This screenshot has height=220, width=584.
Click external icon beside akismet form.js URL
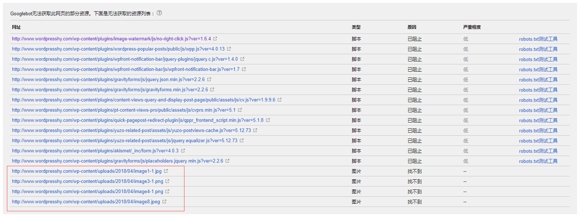[x=183, y=151]
